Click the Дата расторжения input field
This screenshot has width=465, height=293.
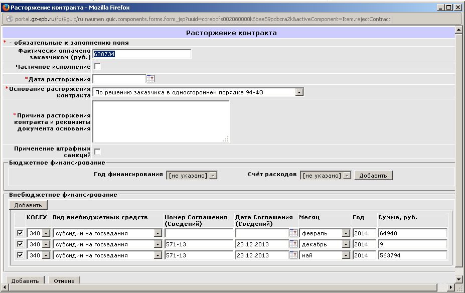[x=119, y=79]
